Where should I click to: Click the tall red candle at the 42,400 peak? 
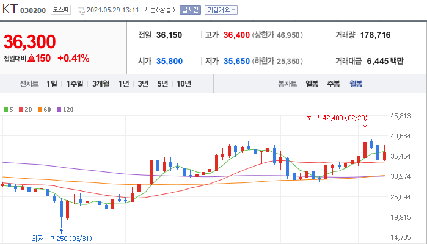click(365, 149)
